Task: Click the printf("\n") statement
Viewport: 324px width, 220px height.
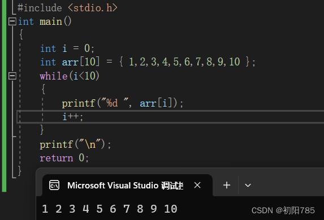Action: click(75, 144)
